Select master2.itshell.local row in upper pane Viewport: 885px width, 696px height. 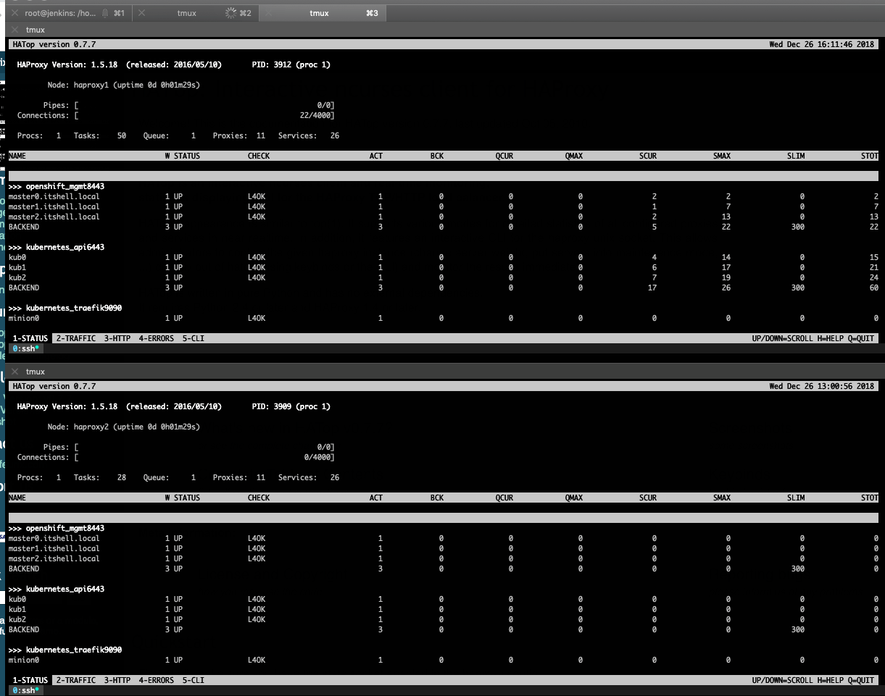443,217
